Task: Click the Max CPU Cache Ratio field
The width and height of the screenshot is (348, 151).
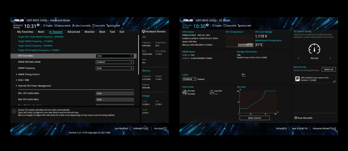Action: tap(115, 100)
